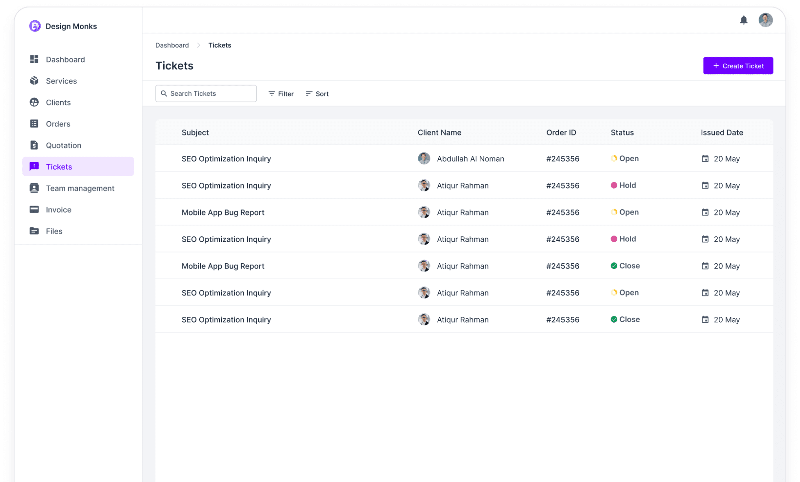Image resolution: width=800 pixels, height=482 pixels.
Task: Navigate to Orders page
Action: (x=78, y=124)
